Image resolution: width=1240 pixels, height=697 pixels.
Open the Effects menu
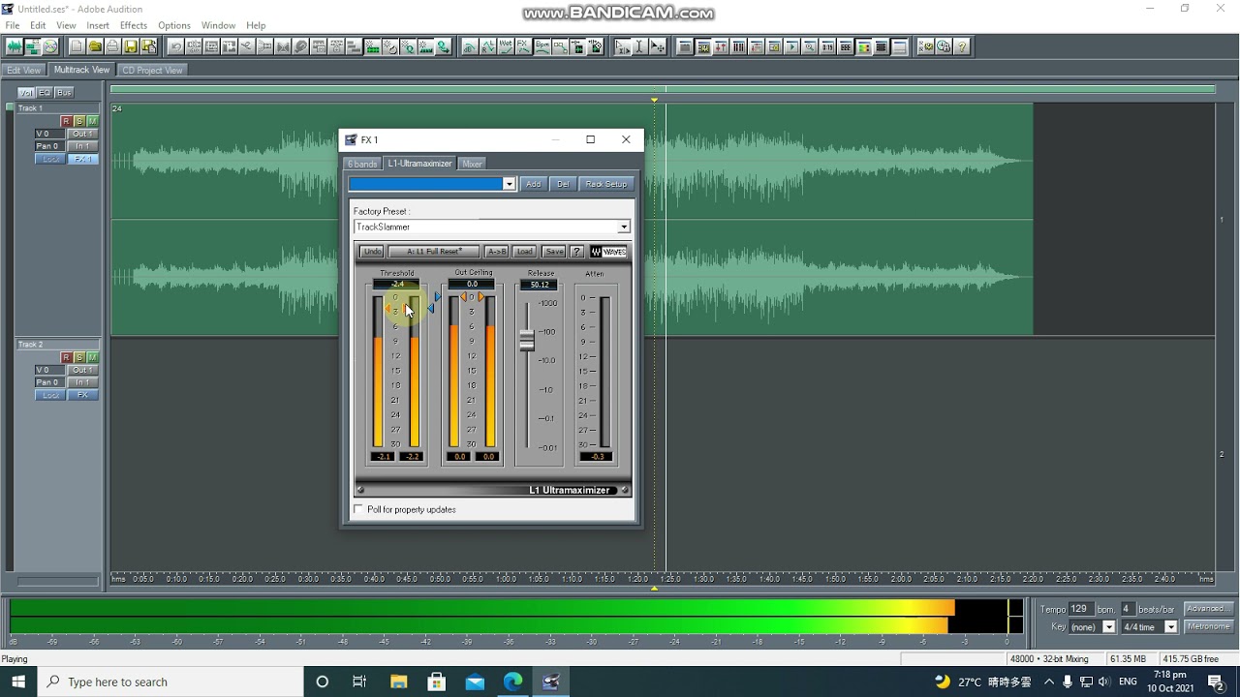pos(134,25)
